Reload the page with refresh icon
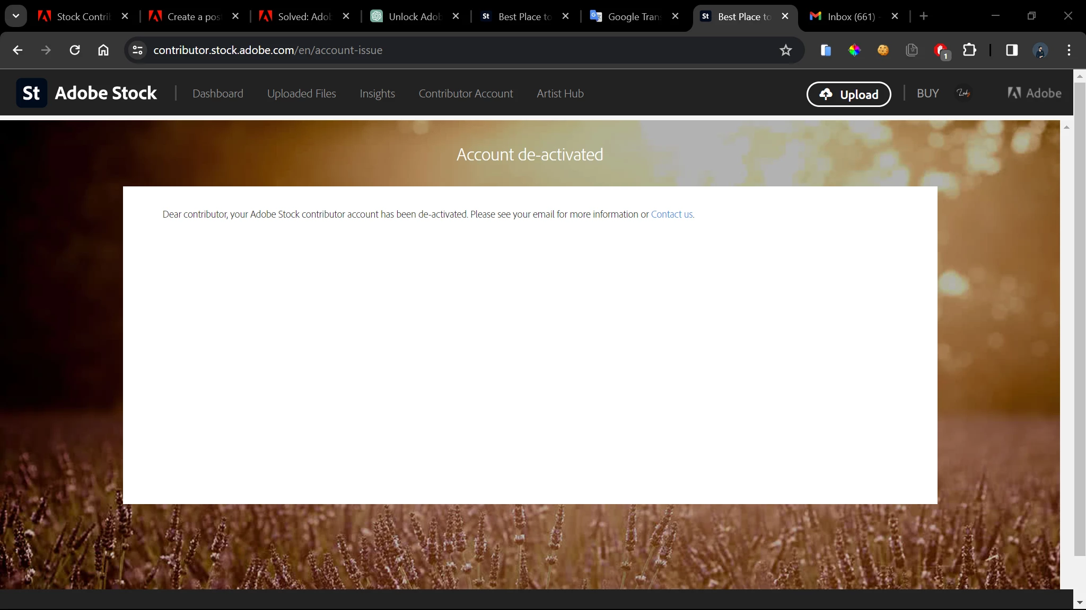 tap(75, 50)
